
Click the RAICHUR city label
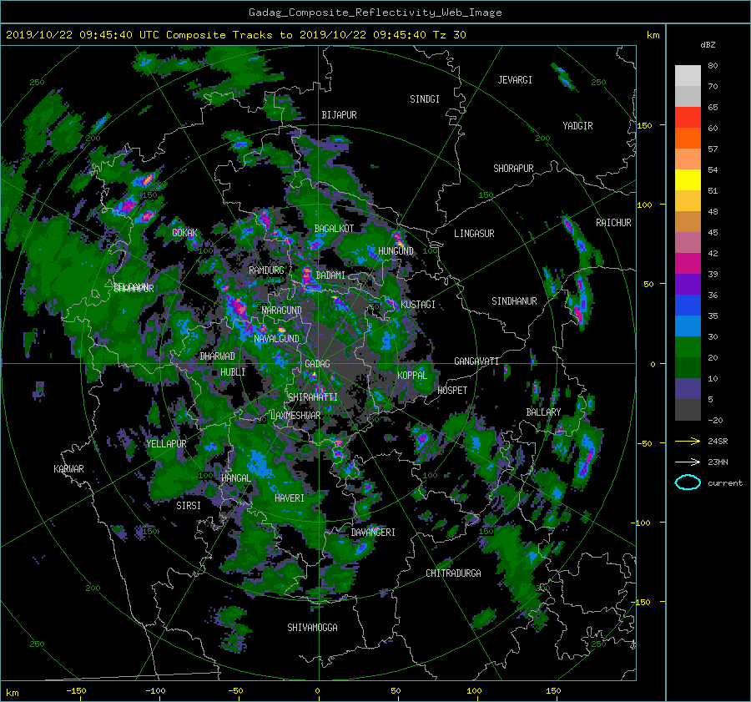click(x=613, y=223)
